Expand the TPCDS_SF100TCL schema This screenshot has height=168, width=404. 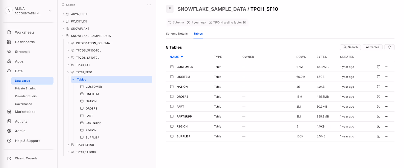[x=68, y=51]
